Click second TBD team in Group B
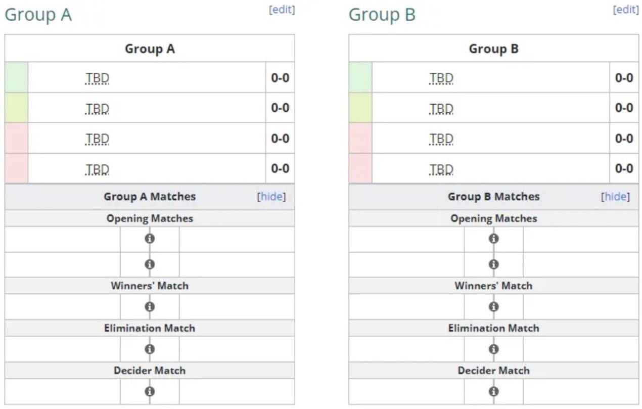This screenshot has width=642, height=409. [441, 109]
